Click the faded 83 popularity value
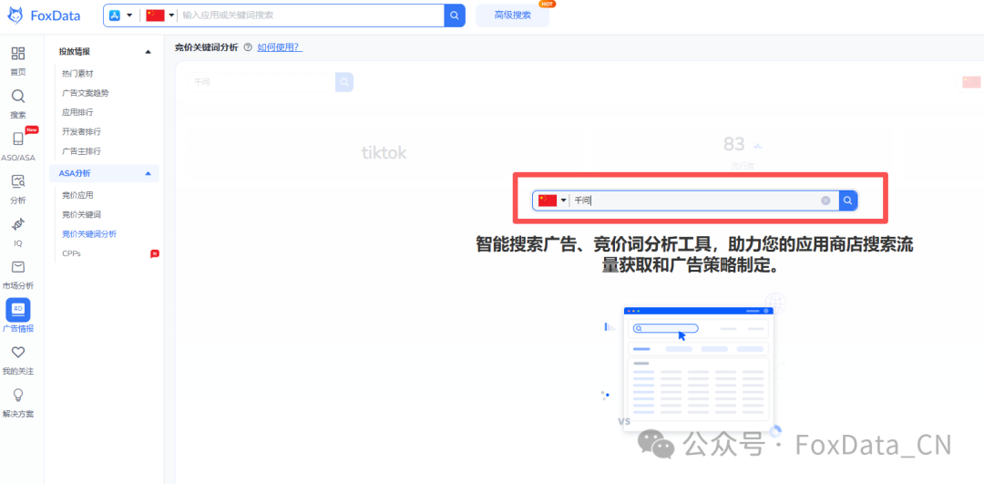This screenshot has height=484, width=984. [733, 144]
